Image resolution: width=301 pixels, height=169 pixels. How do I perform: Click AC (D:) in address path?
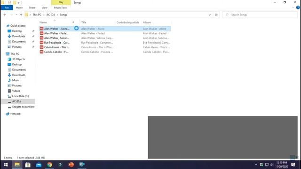tap(50, 15)
